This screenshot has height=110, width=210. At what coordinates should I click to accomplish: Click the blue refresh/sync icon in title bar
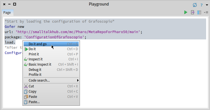pos(195,5)
